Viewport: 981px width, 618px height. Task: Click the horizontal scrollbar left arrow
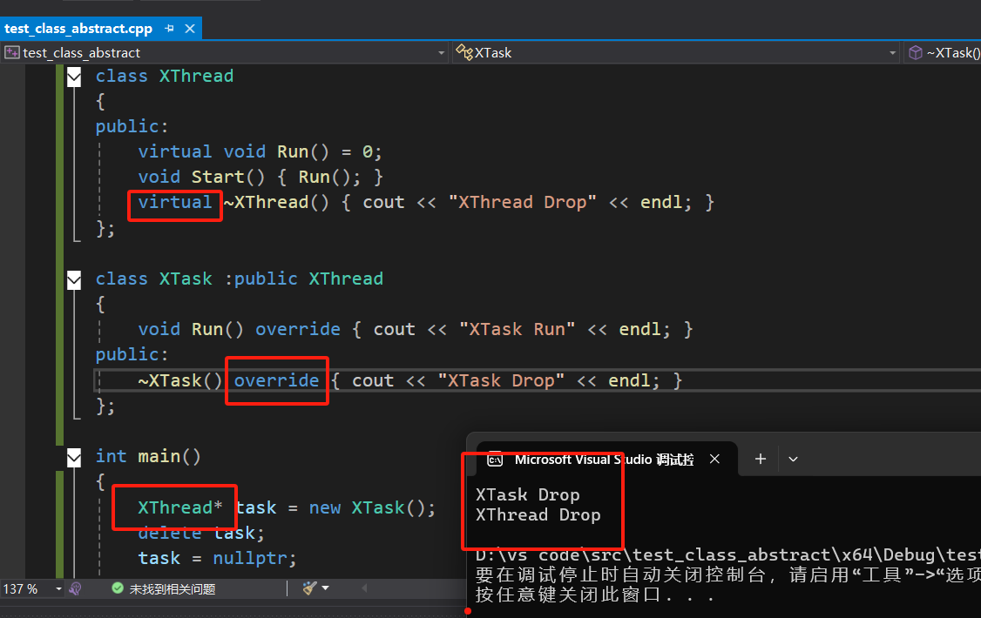point(364,588)
